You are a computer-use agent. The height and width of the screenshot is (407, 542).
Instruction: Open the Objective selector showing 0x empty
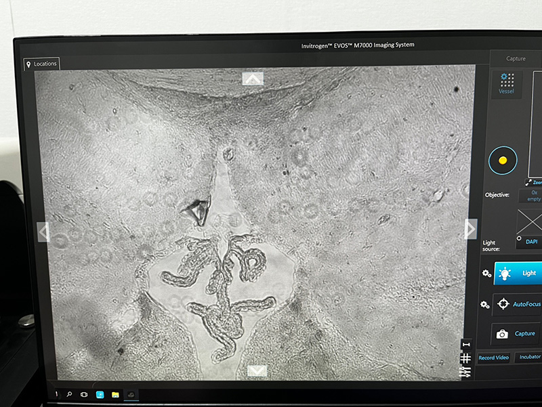coord(530,196)
